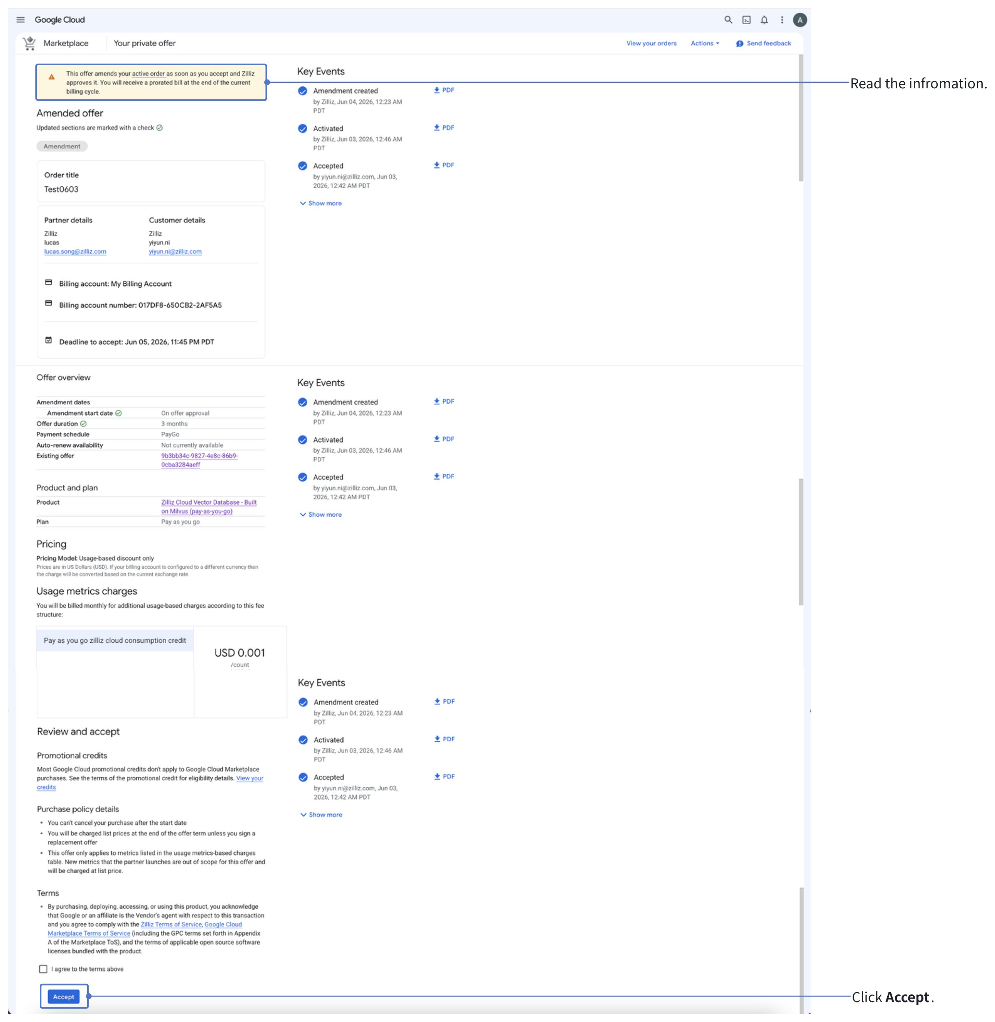Click the Not currently available auto-renew value
Image resolution: width=995 pixels, height=1022 pixels.
click(192, 445)
